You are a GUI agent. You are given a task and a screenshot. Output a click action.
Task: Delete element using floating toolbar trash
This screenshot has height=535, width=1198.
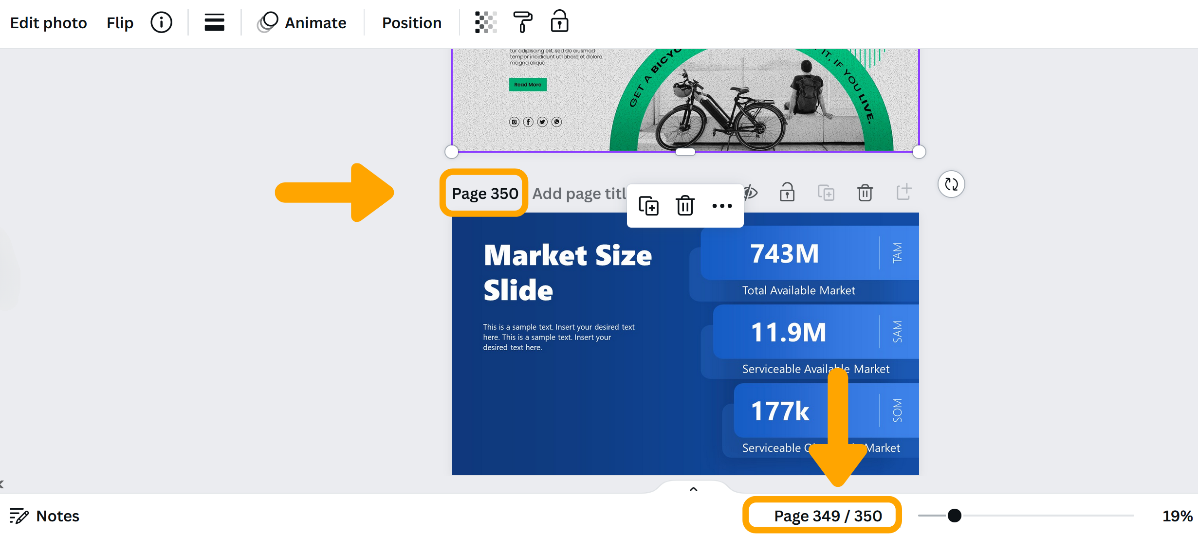(685, 206)
